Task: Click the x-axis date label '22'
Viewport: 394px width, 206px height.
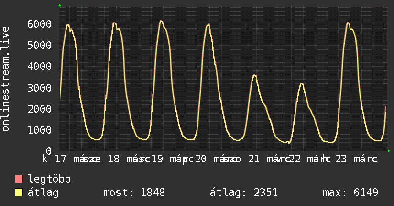Action: click(x=295, y=159)
